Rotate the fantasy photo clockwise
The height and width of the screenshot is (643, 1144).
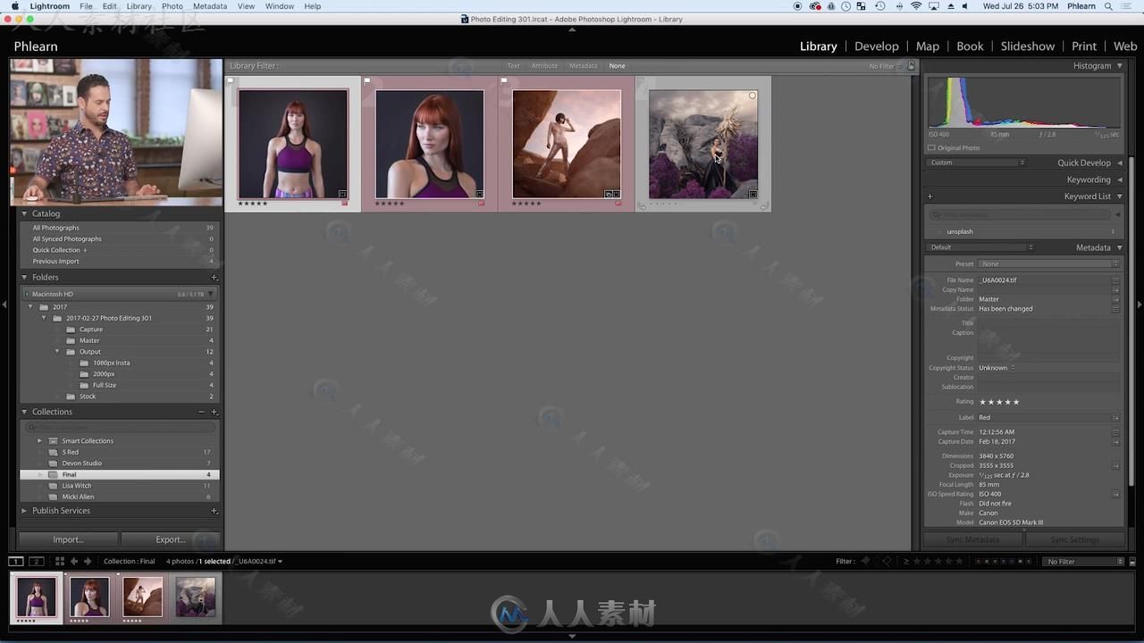(x=763, y=206)
